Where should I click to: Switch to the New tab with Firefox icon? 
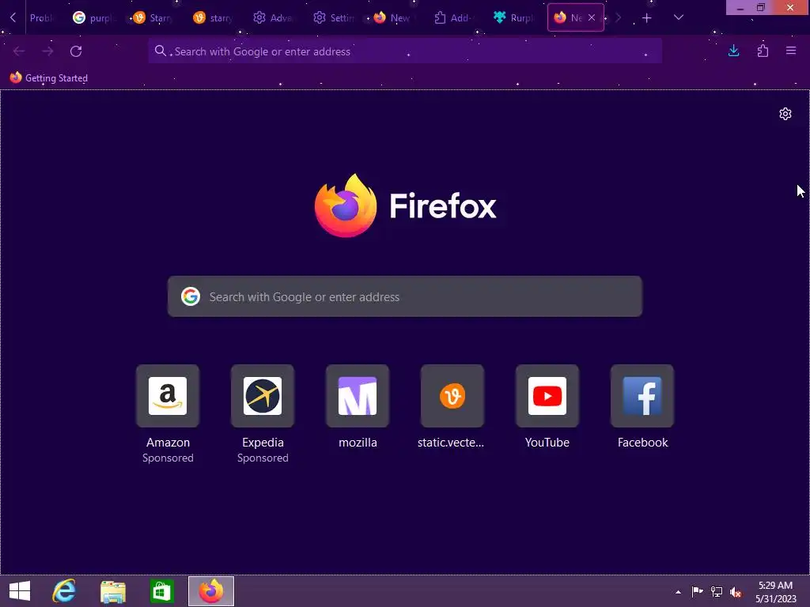(x=394, y=18)
